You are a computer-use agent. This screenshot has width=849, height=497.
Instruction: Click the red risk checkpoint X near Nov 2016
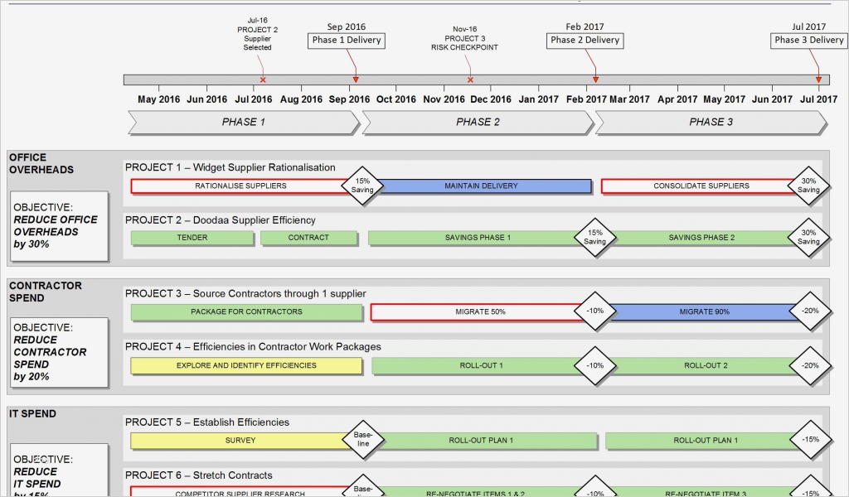click(469, 80)
